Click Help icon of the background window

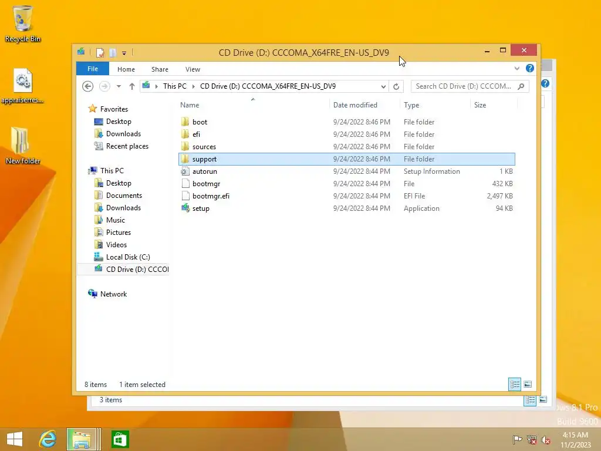click(545, 83)
